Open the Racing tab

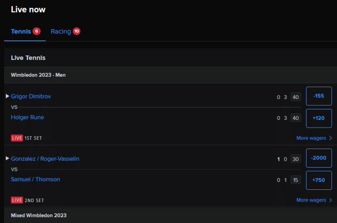[65, 32]
